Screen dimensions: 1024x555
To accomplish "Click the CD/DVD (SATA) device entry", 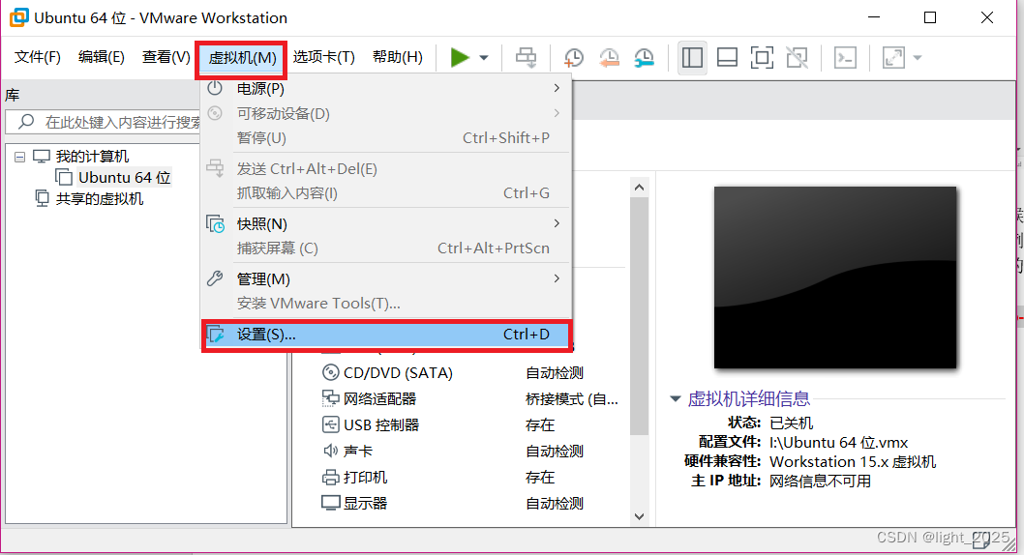I will (x=398, y=373).
